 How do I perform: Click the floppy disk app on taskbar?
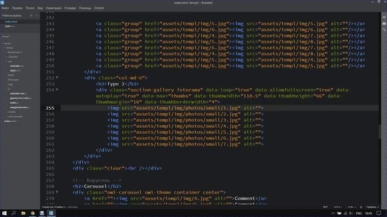point(42,213)
